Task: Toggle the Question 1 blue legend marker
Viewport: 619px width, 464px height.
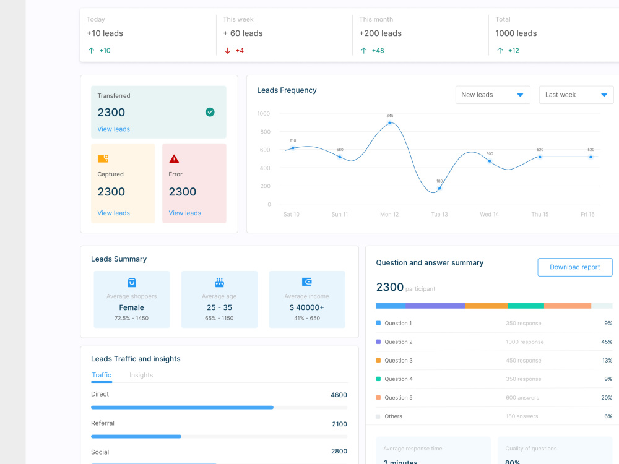Action: (378, 323)
